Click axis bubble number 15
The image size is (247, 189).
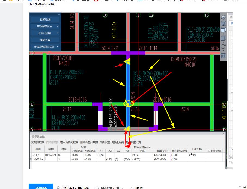click(x=206, y=15)
